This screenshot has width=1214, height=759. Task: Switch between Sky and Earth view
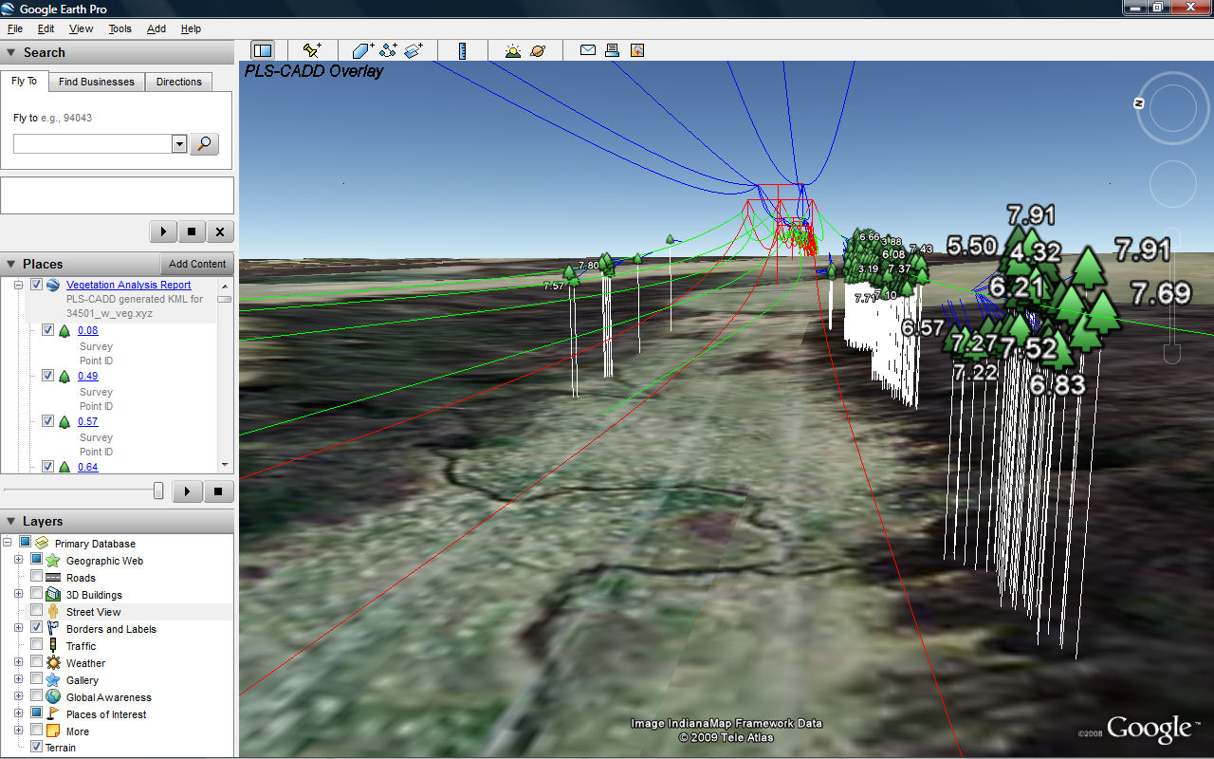click(x=535, y=49)
